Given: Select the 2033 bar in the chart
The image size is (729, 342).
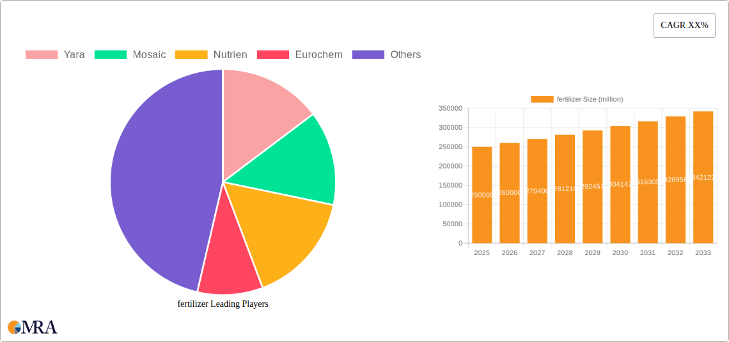Looking at the screenshot, I should [703, 177].
